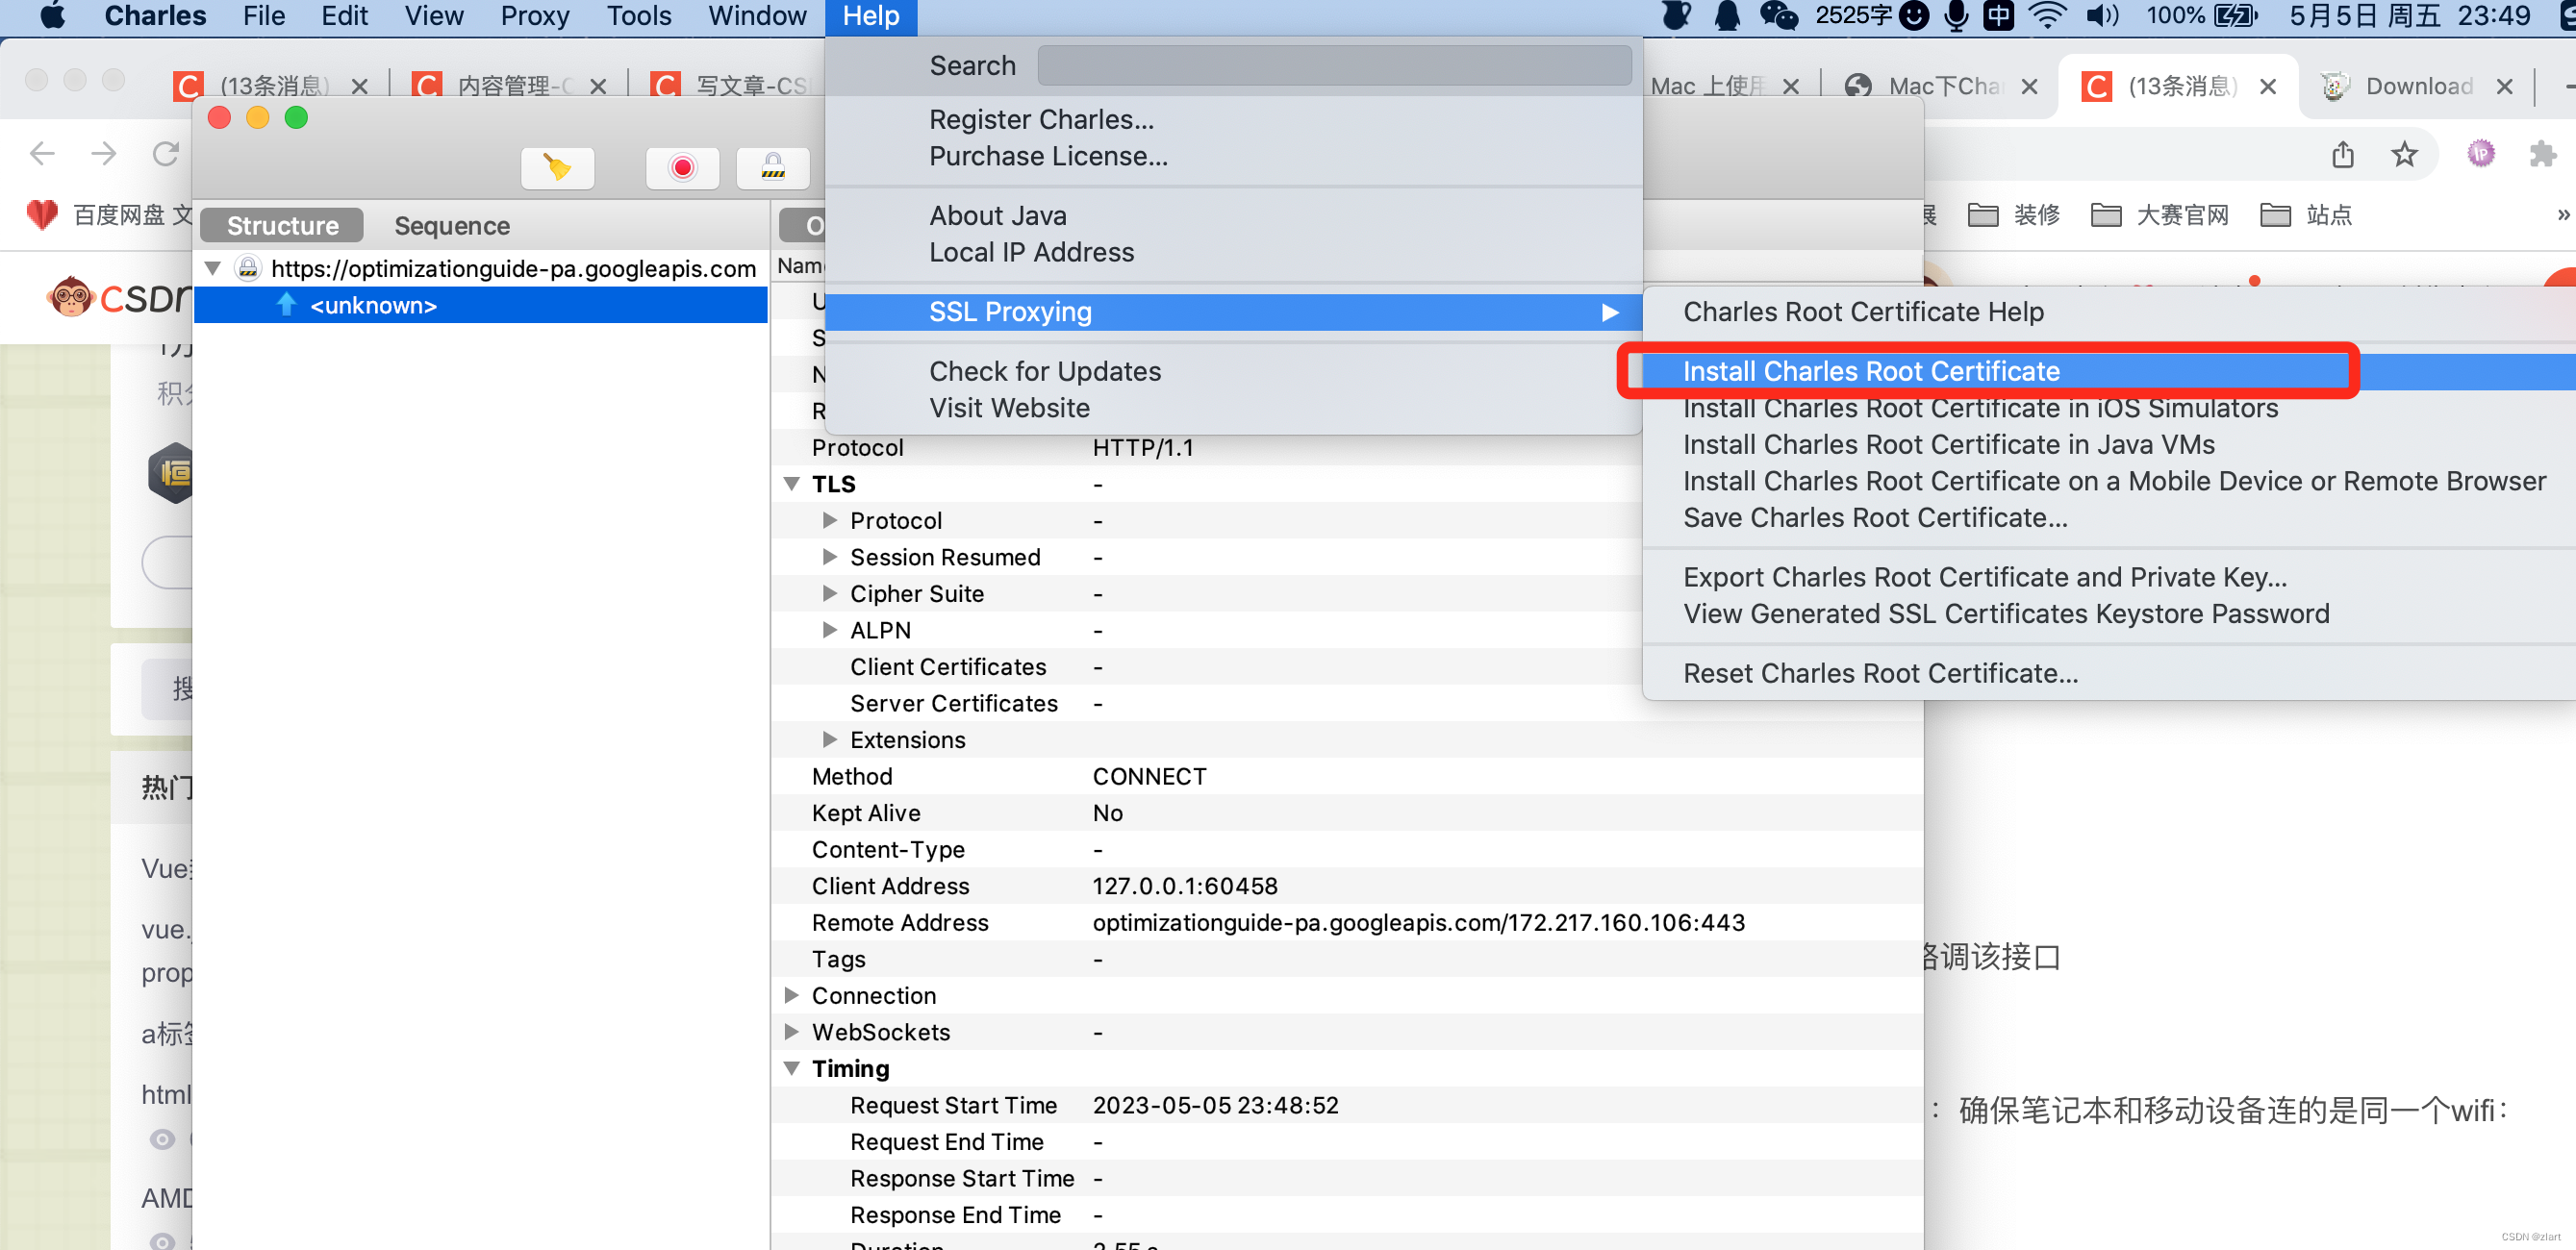Switch to the Sequence tab
Viewport: 2576px width, 1250px height.
pyautogui.click(x=452, y=226)
